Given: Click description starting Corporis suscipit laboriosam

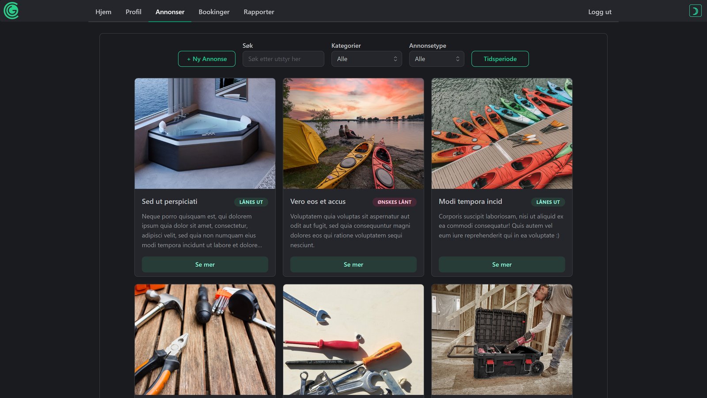Looking at the screenshot, I should pos(501,226).
